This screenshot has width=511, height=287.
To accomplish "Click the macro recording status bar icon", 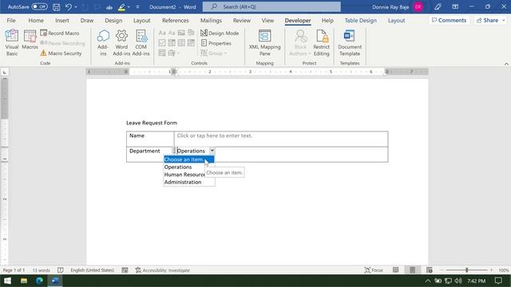I will (125, 270).
